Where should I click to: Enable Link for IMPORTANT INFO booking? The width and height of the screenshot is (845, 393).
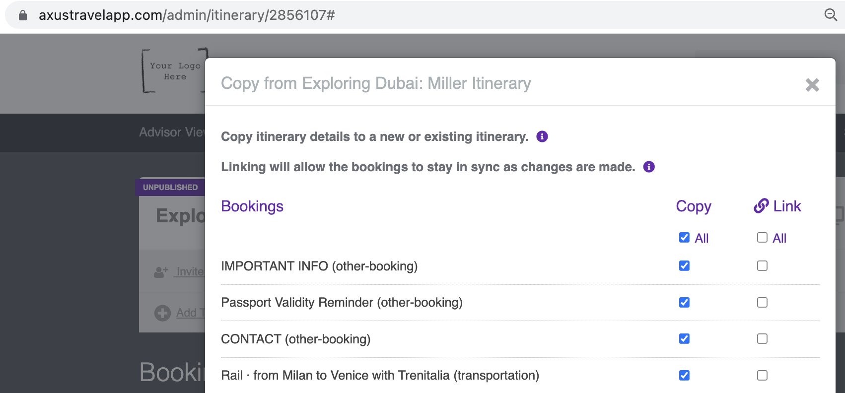(x=762, y=266)
